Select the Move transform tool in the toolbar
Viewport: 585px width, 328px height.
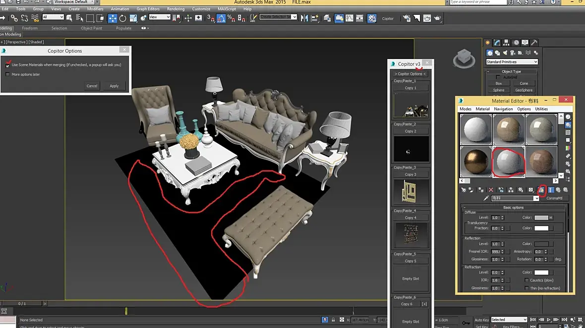coord(113,18)
